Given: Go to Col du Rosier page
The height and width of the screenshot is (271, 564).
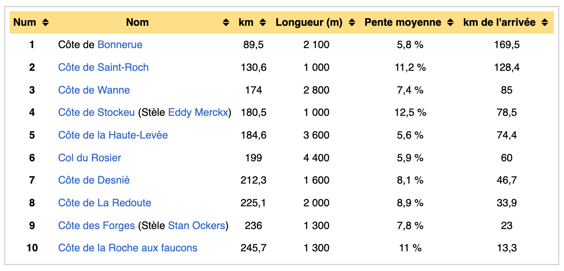Looking at the screenshot, I should 90,158.
